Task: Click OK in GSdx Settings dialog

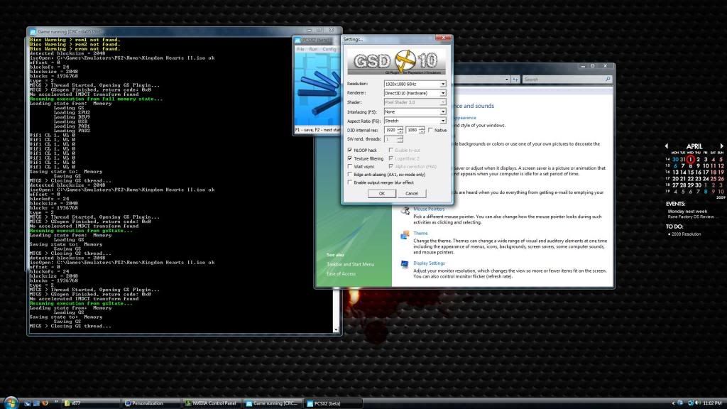Action: (x=381, y=193)
